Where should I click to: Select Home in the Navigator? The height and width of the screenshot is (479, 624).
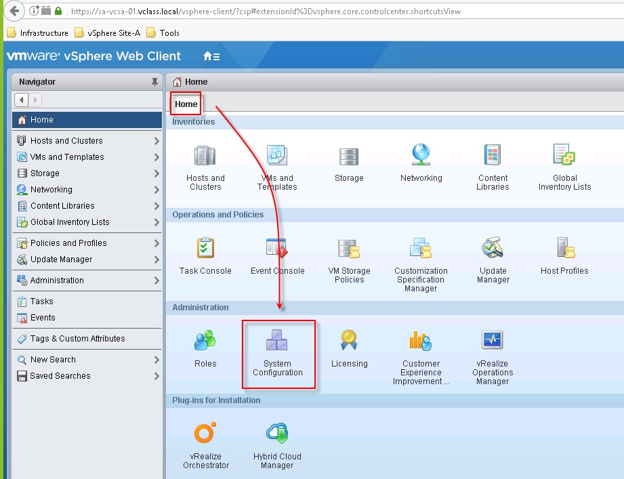click(87, 120)
